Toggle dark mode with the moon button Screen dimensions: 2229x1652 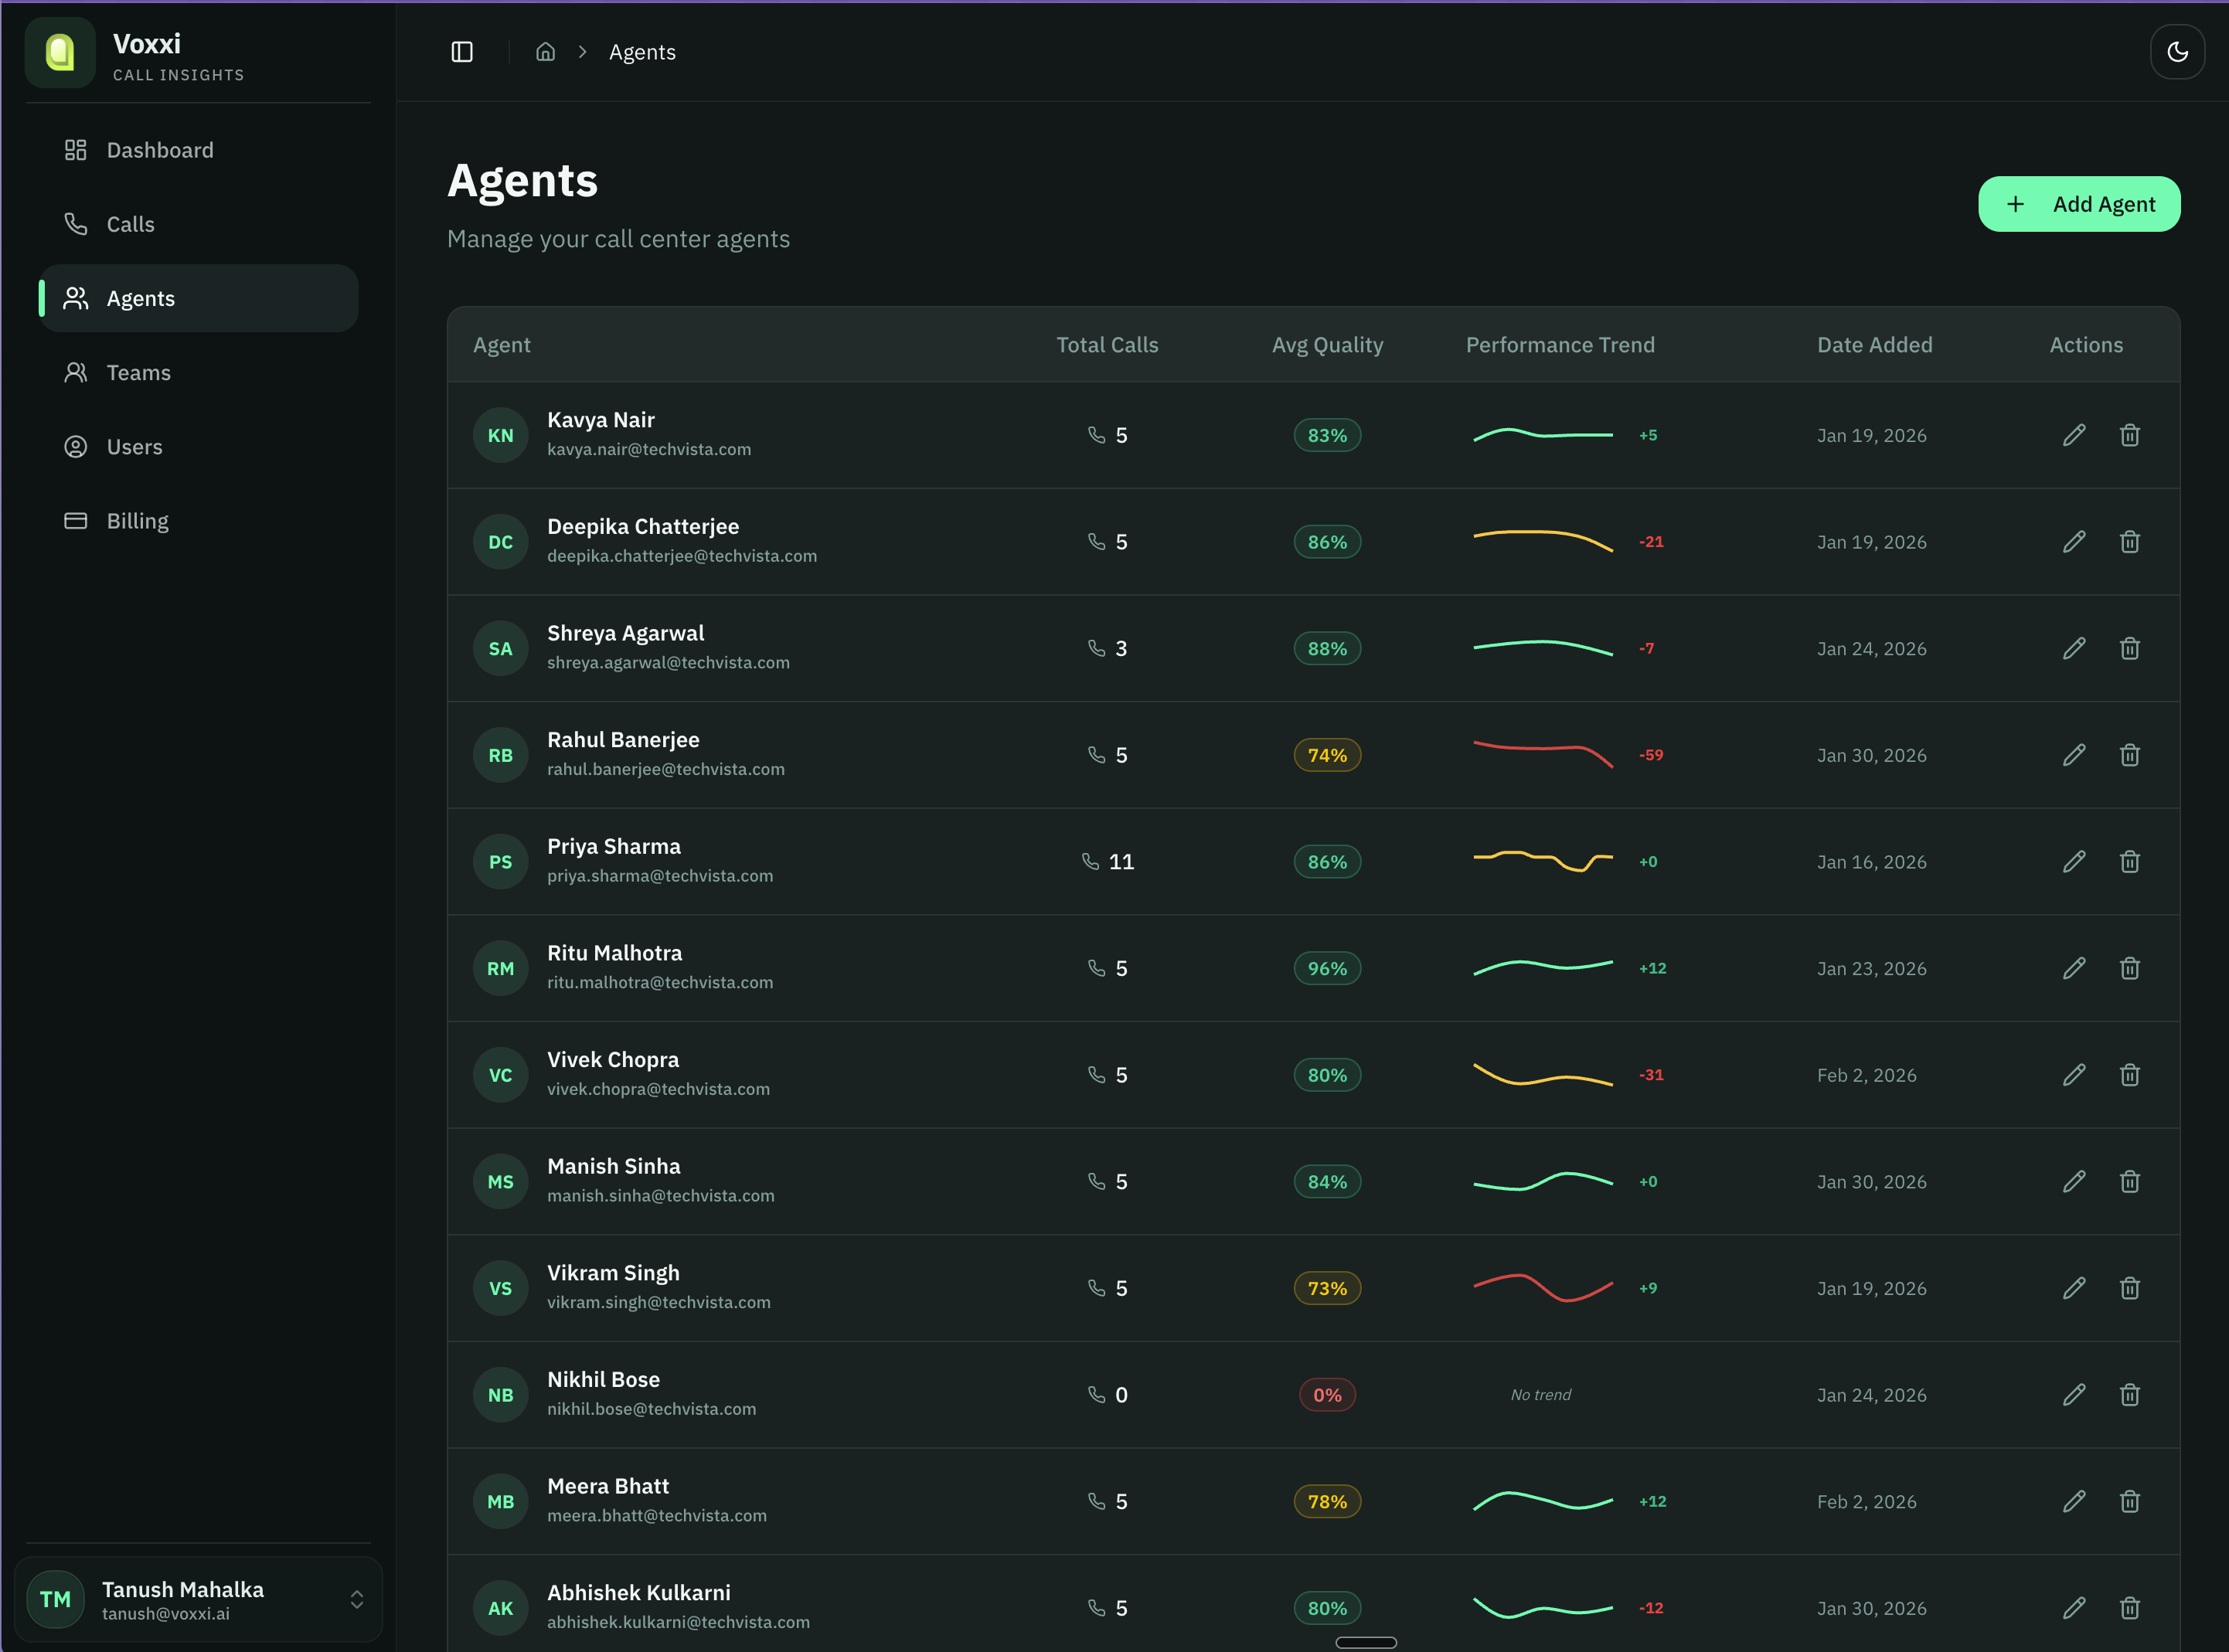tap(2177, 52)
